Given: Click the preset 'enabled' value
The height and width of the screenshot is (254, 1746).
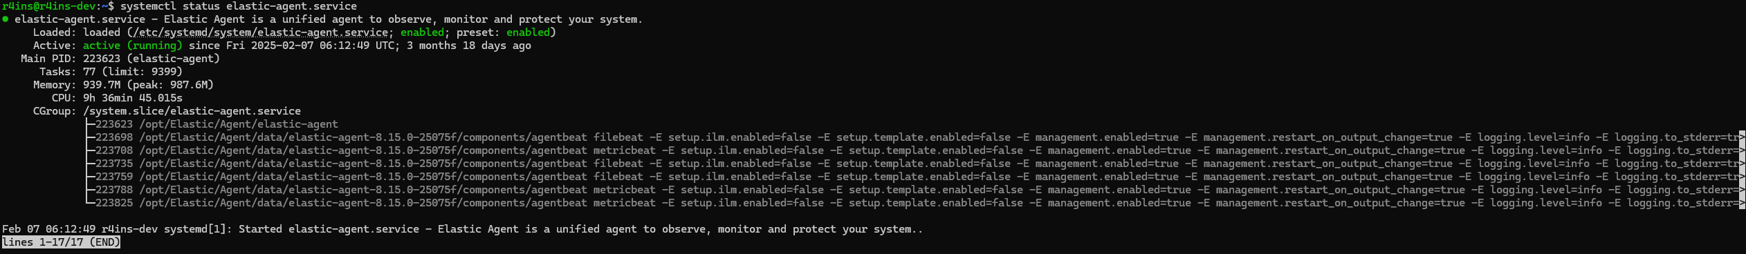Looking at the screenshot, I should 528,32.
